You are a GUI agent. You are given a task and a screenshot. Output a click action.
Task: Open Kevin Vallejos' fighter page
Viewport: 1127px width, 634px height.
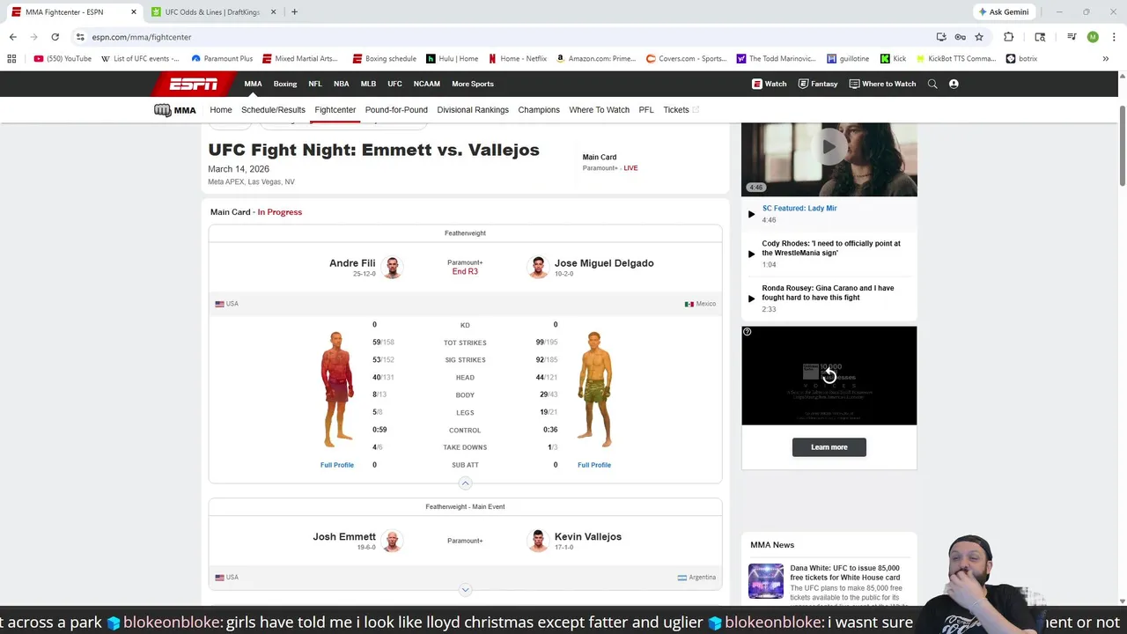point(588,536)
